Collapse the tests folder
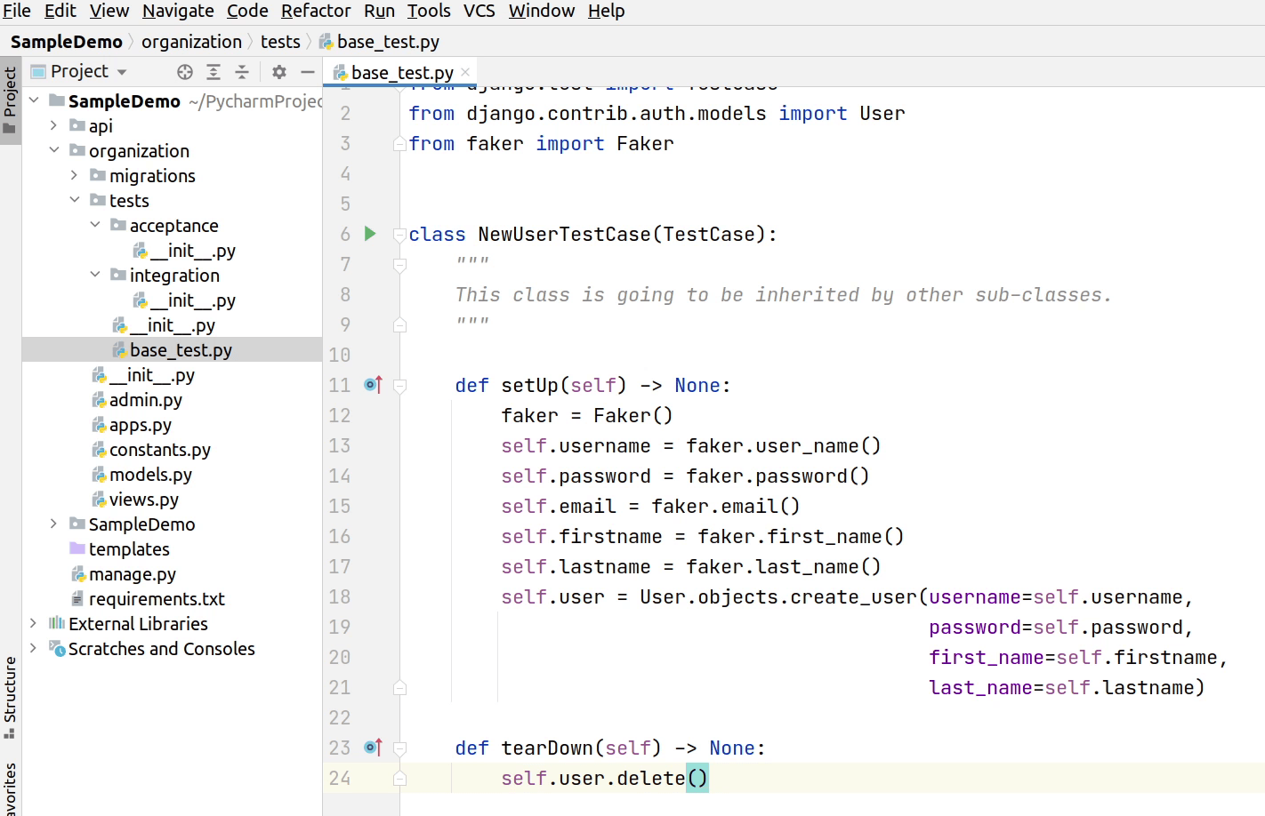This screenshot has width=1265, height=816. coord(75,201)
